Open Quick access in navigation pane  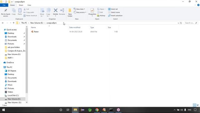tap(12, 30)
